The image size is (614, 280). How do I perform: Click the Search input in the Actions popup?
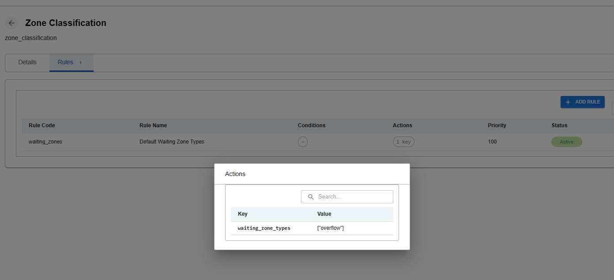pos(347,196)
